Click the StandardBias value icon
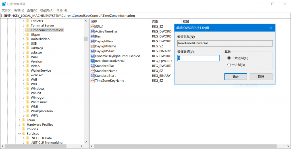 92,66
